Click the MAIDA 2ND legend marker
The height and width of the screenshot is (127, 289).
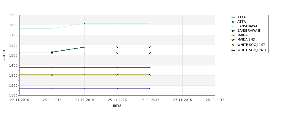coord(233,40)
